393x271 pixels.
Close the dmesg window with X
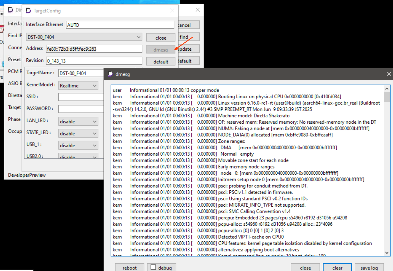coord(389,74)
